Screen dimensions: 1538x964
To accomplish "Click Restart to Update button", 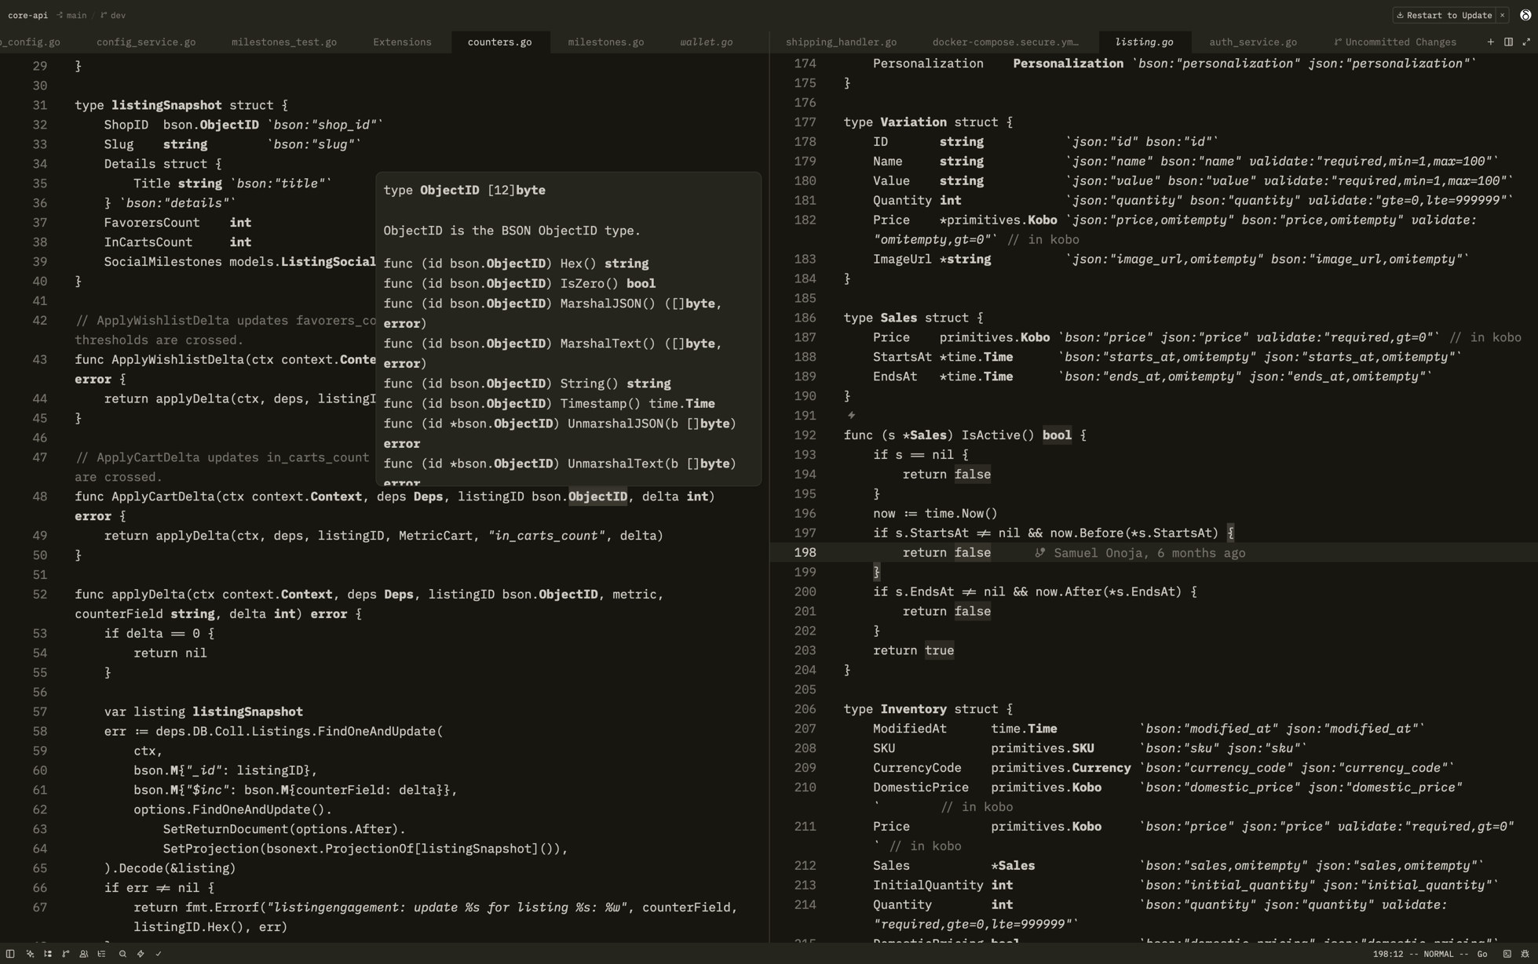I will [x=1444, y=15].
